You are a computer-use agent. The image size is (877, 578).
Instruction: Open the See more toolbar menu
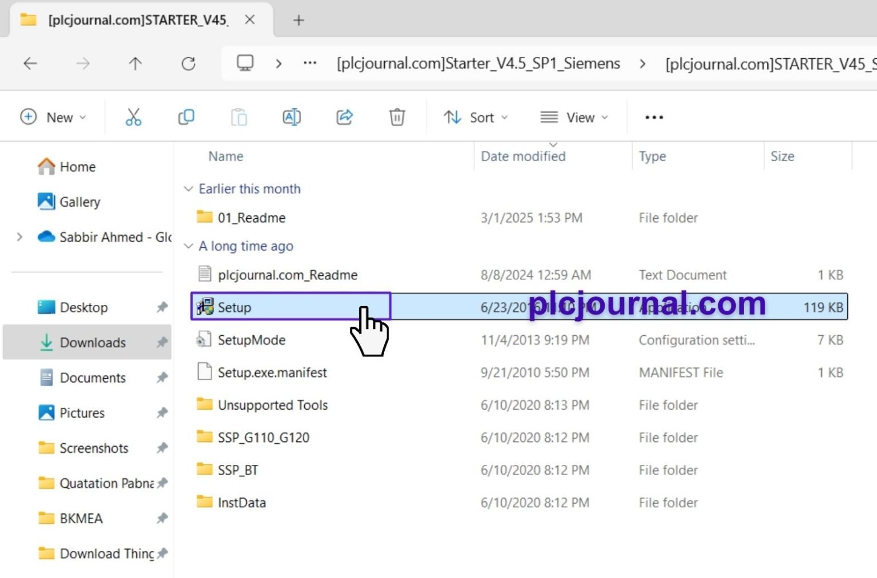653,117
